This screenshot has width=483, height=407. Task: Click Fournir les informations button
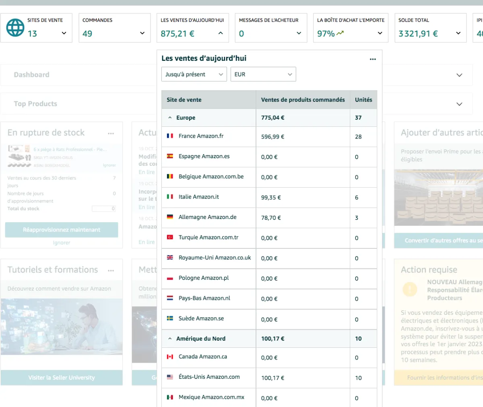[439, 378]
